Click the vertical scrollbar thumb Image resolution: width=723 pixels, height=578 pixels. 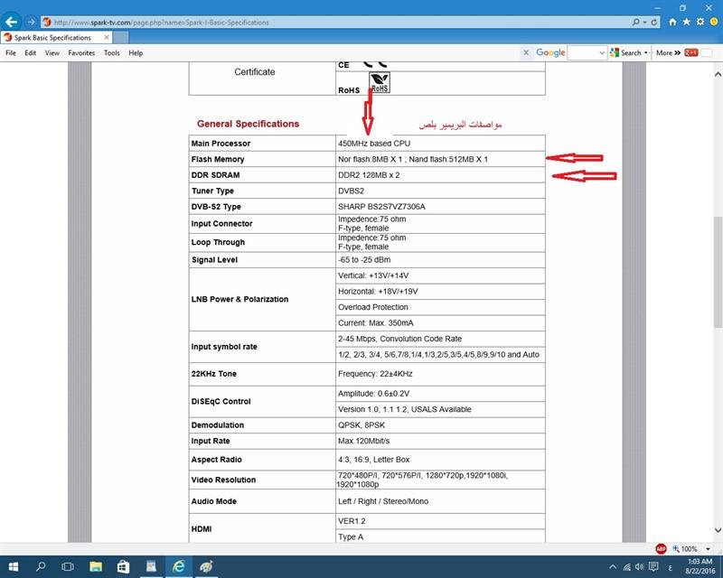tap(718, 272)
